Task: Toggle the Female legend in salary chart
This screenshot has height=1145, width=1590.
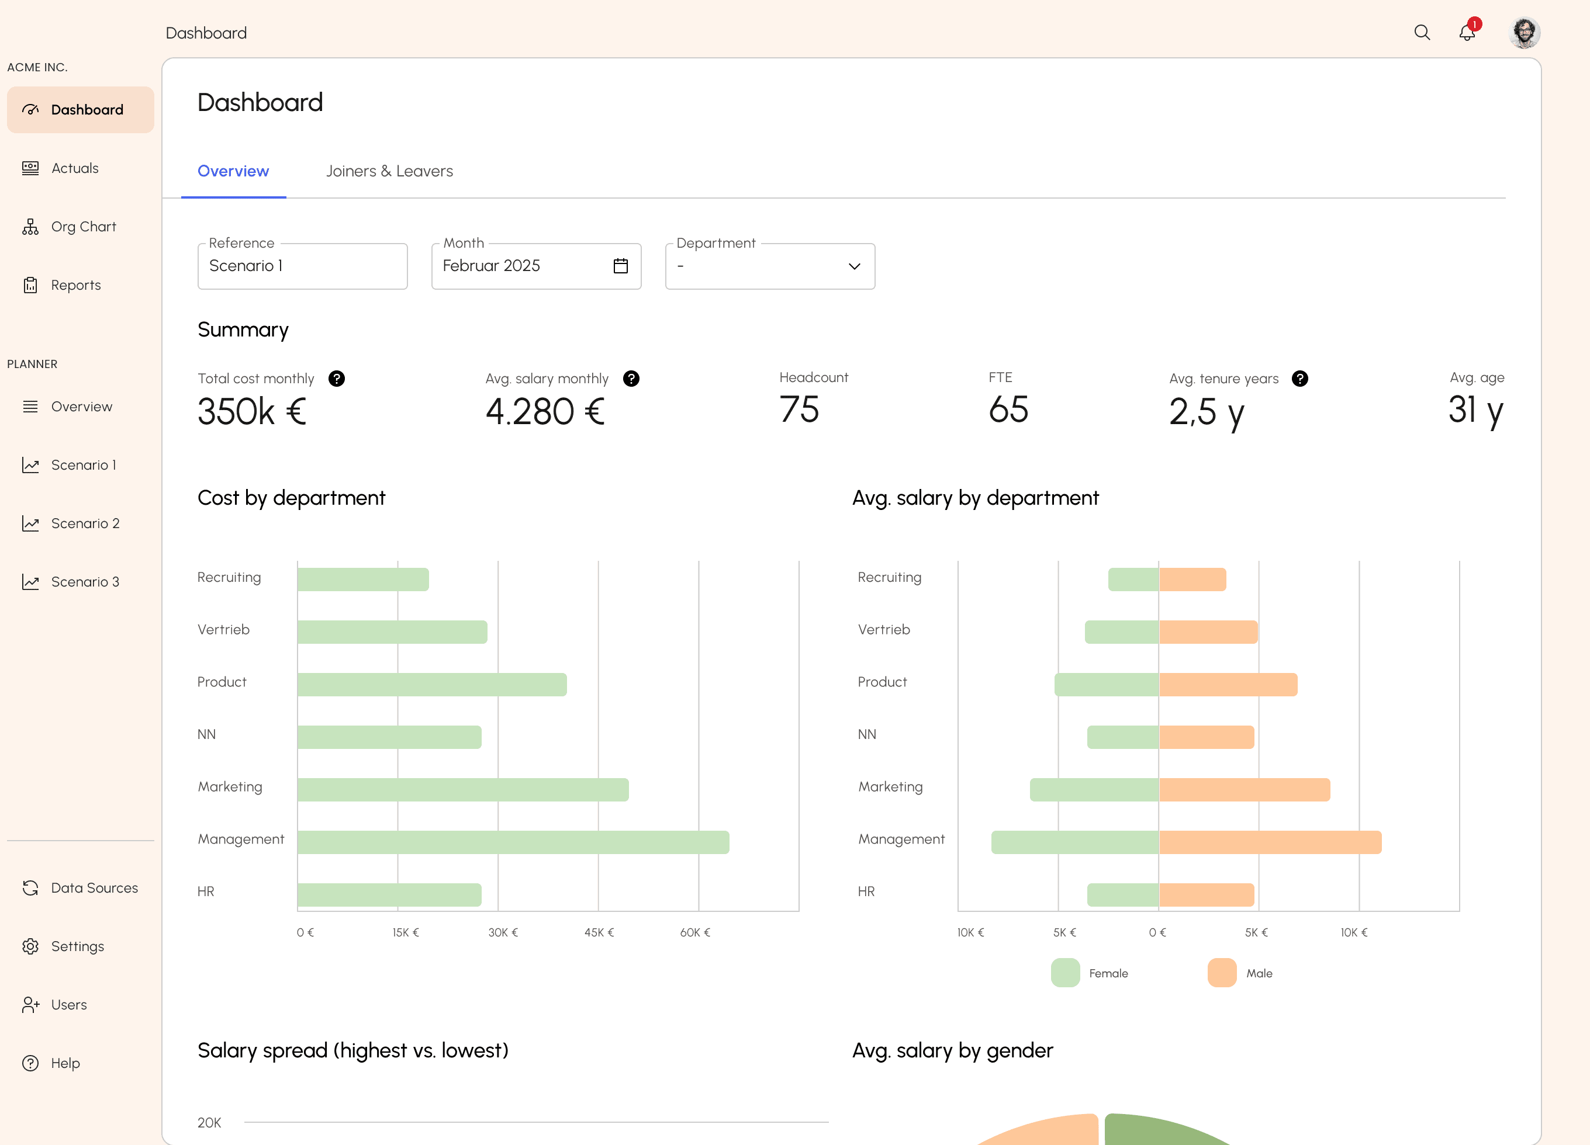Action: [x=1108, y=973]
